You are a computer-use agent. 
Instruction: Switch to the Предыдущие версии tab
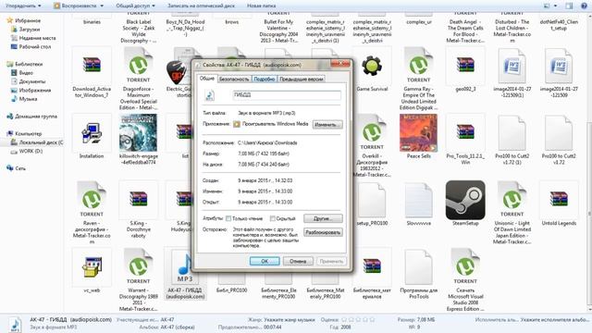point(302,79)
